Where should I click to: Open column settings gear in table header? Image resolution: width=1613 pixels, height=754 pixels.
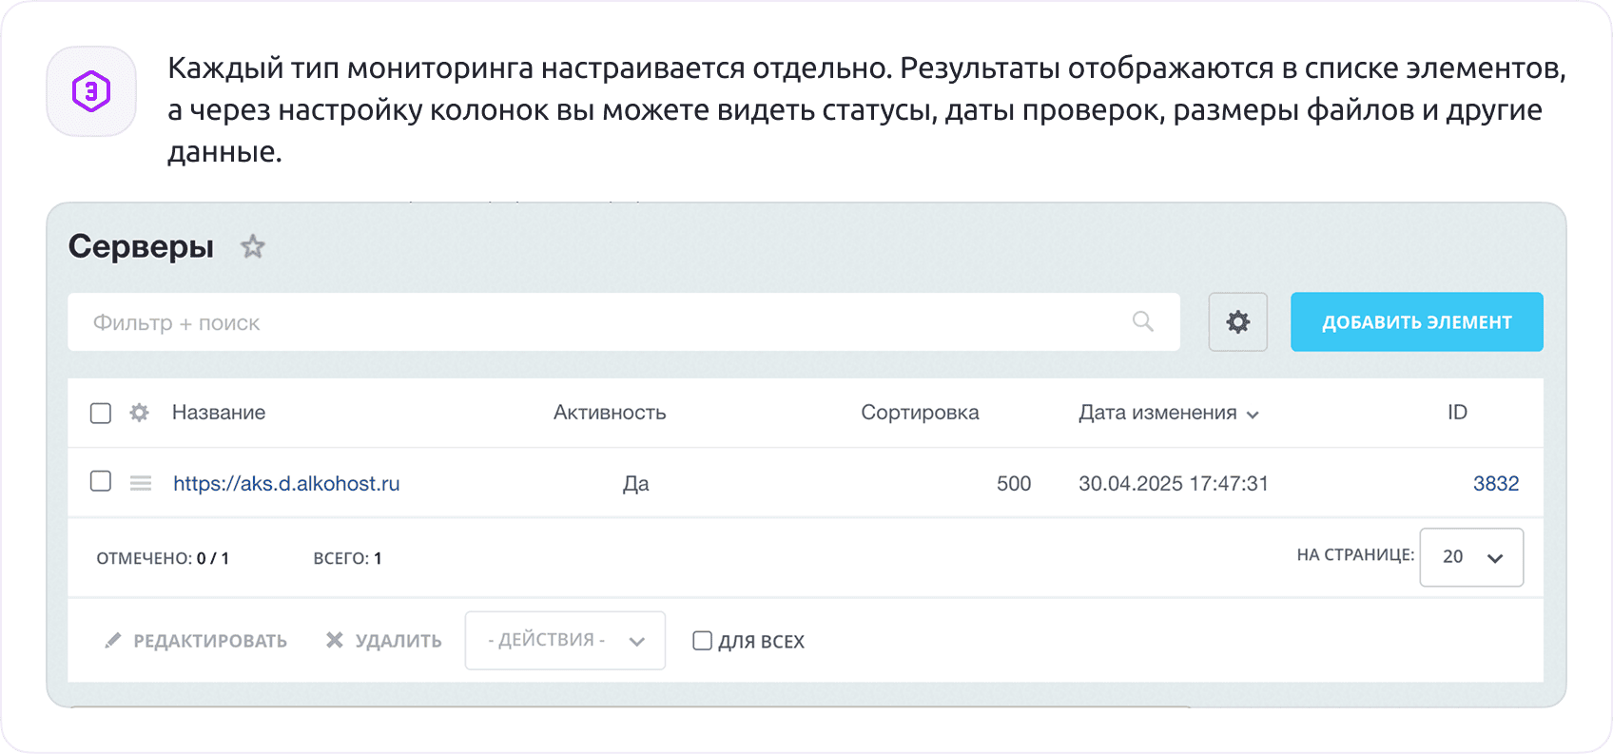[140, 413]
